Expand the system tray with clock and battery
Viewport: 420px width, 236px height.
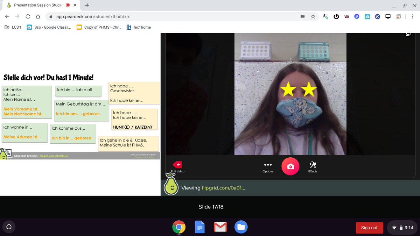pos(402,227)
